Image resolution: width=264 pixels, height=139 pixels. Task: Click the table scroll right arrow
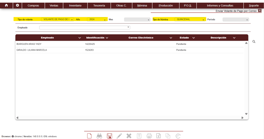[243, 117]
